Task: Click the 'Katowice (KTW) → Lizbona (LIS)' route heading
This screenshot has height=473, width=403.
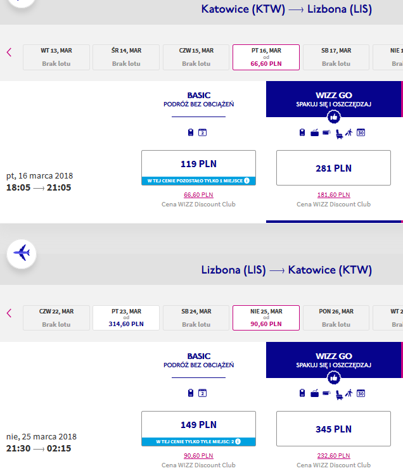Action: tap(286, 9)
